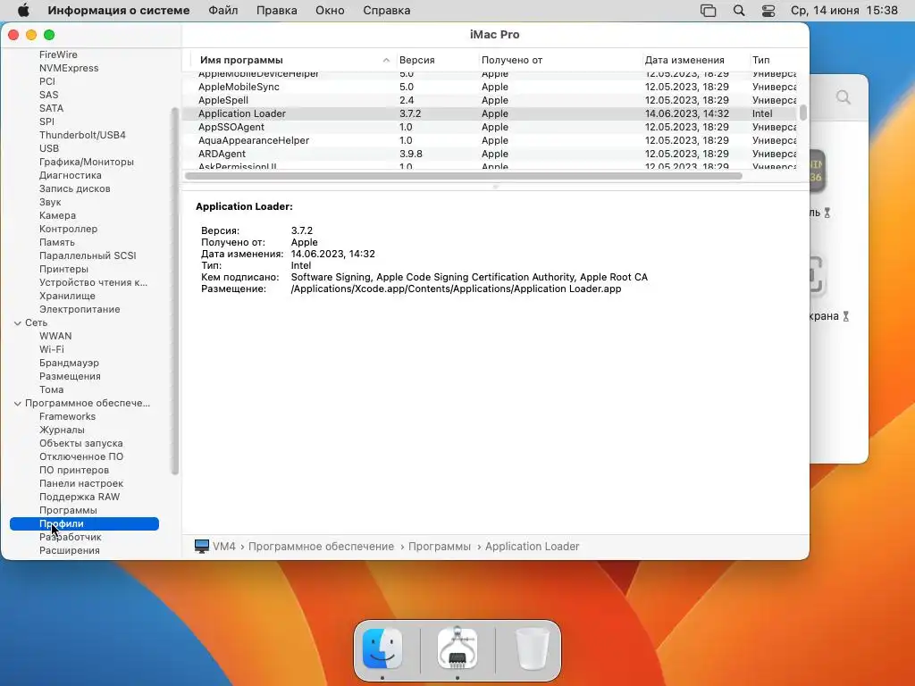Select Программы in the sidebar
This screenshot has width=915, height=686.
68,510
